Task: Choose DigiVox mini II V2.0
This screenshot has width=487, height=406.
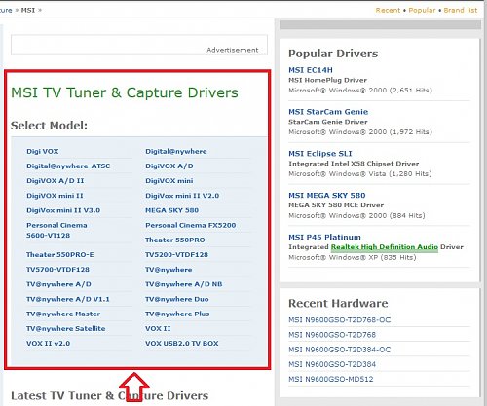Action: tap(182, 196)
